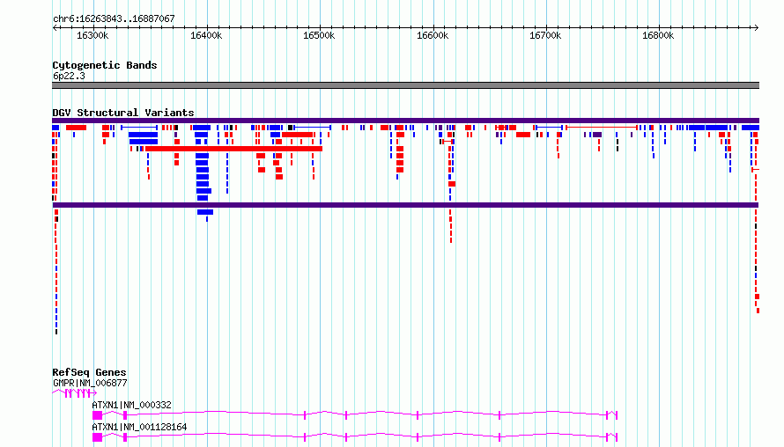Select the GMPR gene glyph with exons
Screen dimensions: 784x447
tap(75, 393)
